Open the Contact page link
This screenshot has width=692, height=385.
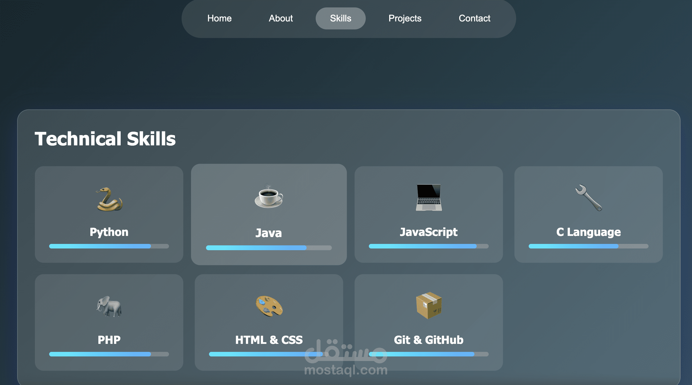[x=474, y=19]
